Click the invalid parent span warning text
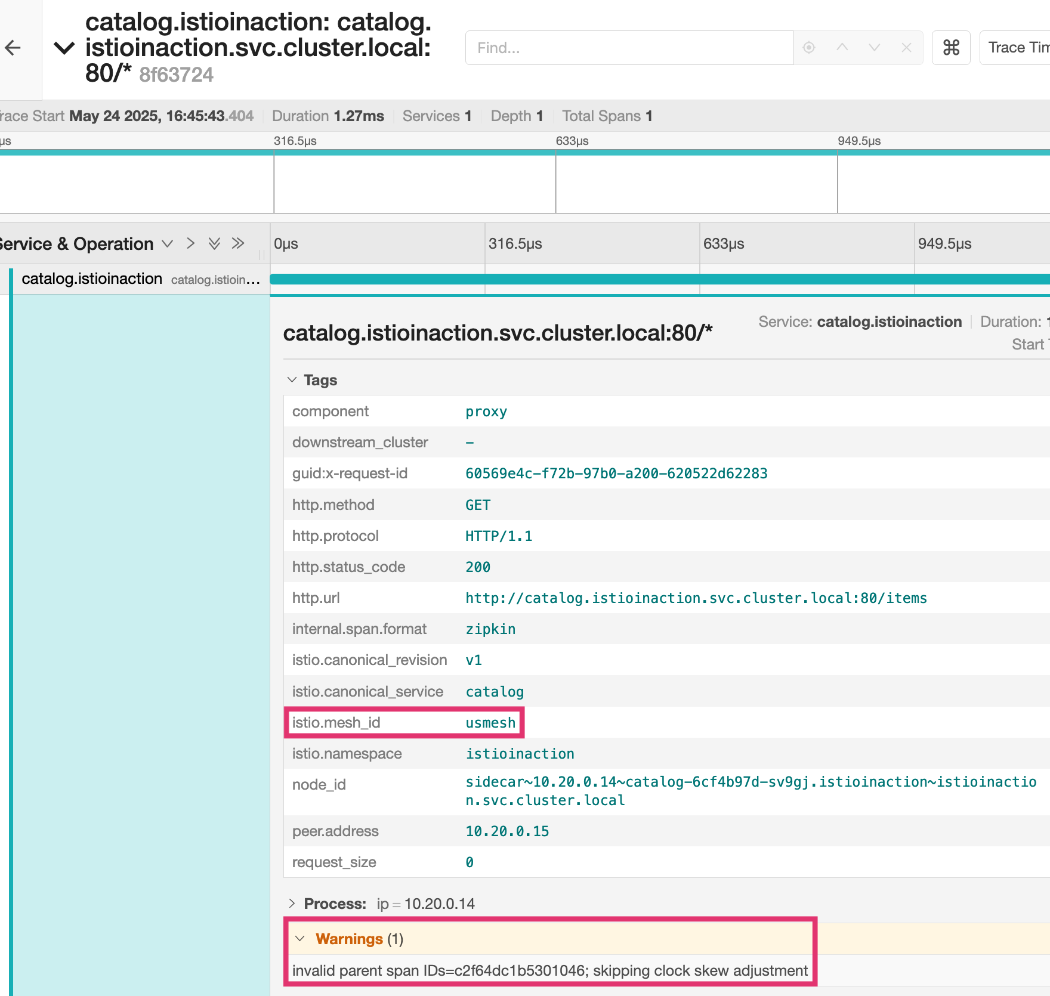 tap(549, 970)
